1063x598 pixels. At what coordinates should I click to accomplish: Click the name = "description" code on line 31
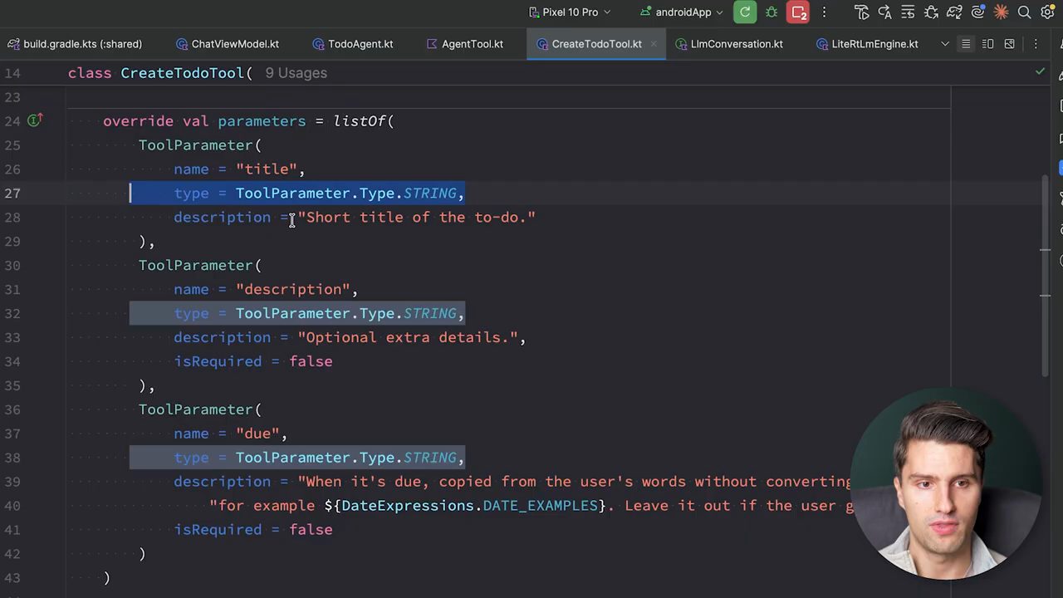pos(266,290)
